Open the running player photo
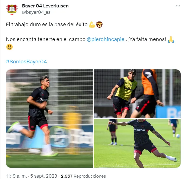 (49, 118)
